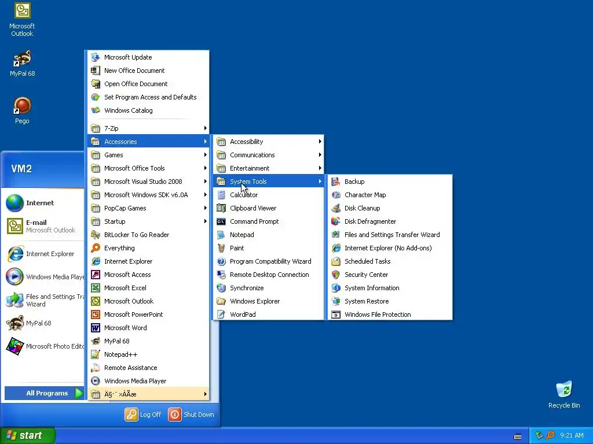This screenshot has width=593, height=444.
Task: Choose New Office Document
Action: click(148, 71)
